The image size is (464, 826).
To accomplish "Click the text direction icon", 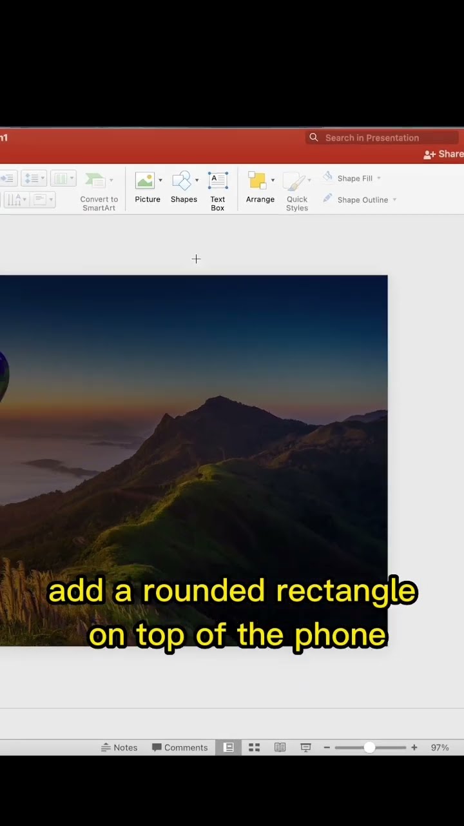I will (14, 199).
